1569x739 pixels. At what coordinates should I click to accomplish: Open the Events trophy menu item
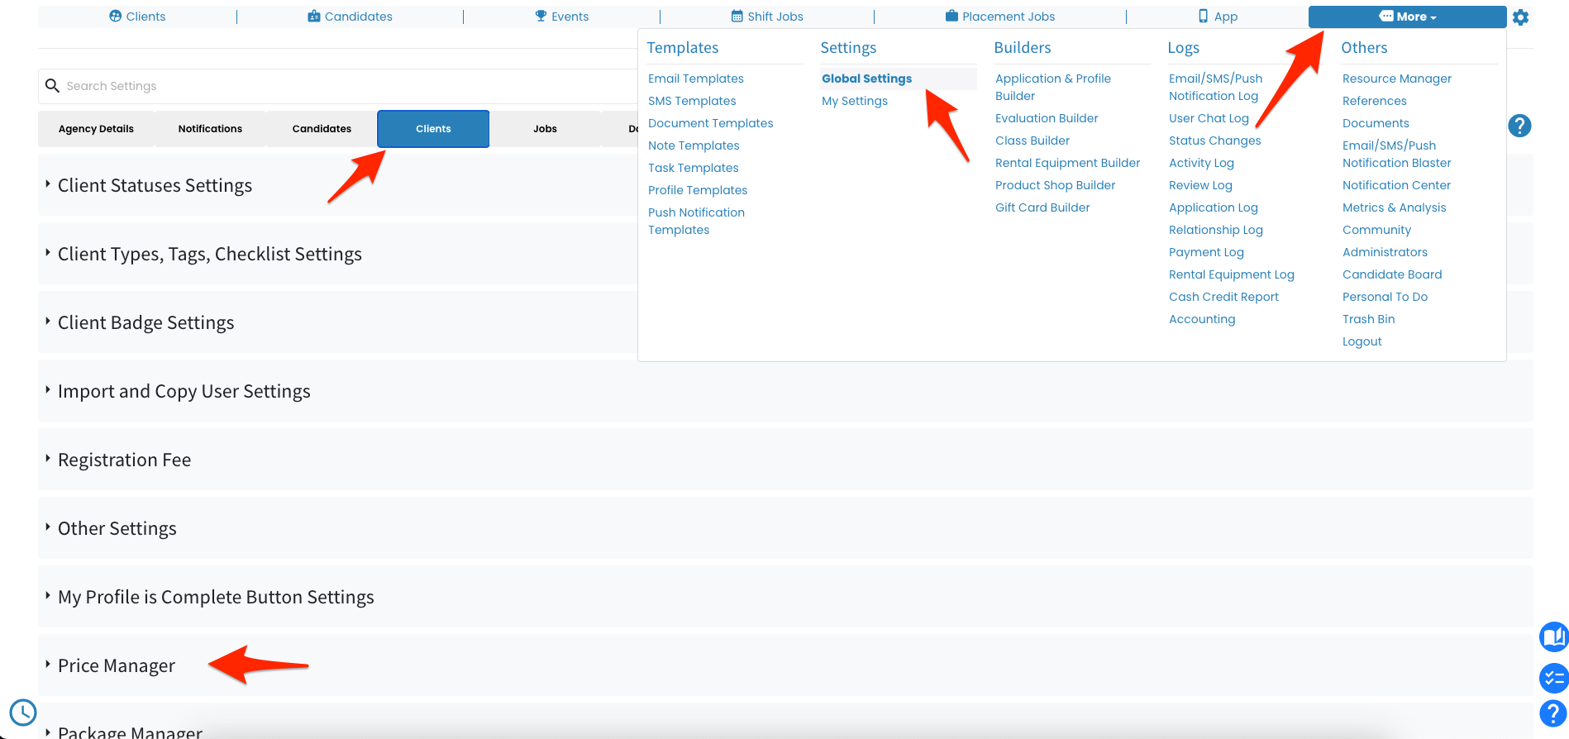562,17
